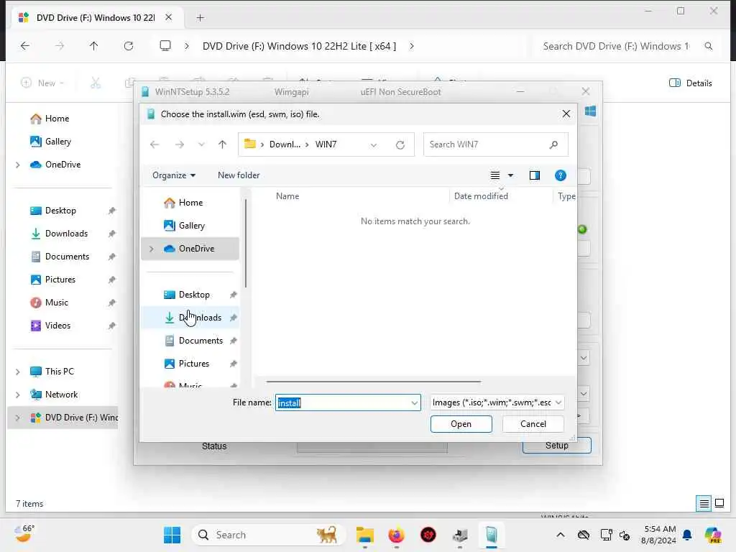Image resolution: width=736 pixels, height=552 pixels.
Task: Show hidden tray icons chevron
Action: click(561, 535)
